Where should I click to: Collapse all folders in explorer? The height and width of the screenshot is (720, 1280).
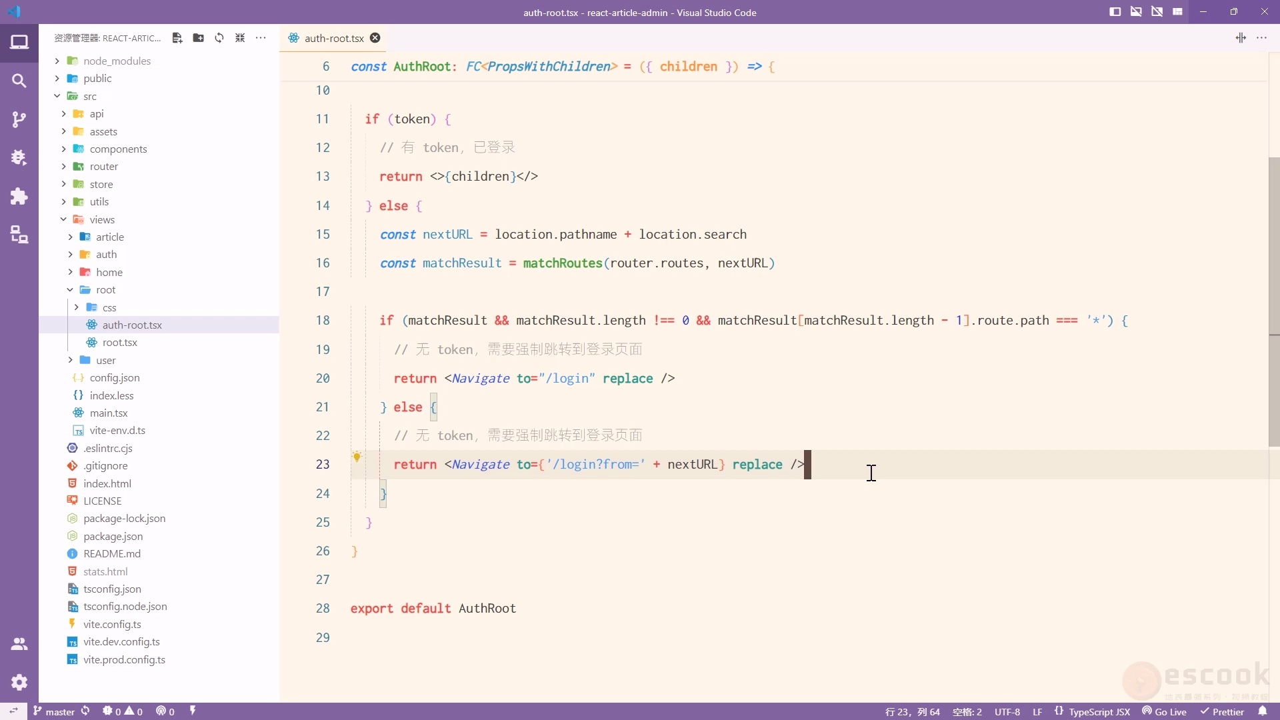(240, 38)
